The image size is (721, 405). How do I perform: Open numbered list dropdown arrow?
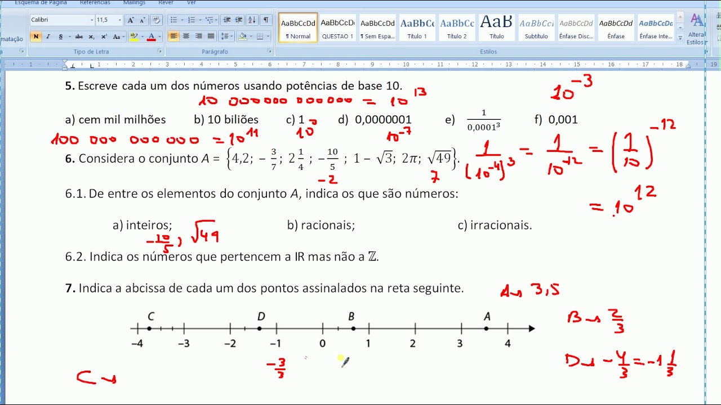pyautogui.click(x=199, y=20)
